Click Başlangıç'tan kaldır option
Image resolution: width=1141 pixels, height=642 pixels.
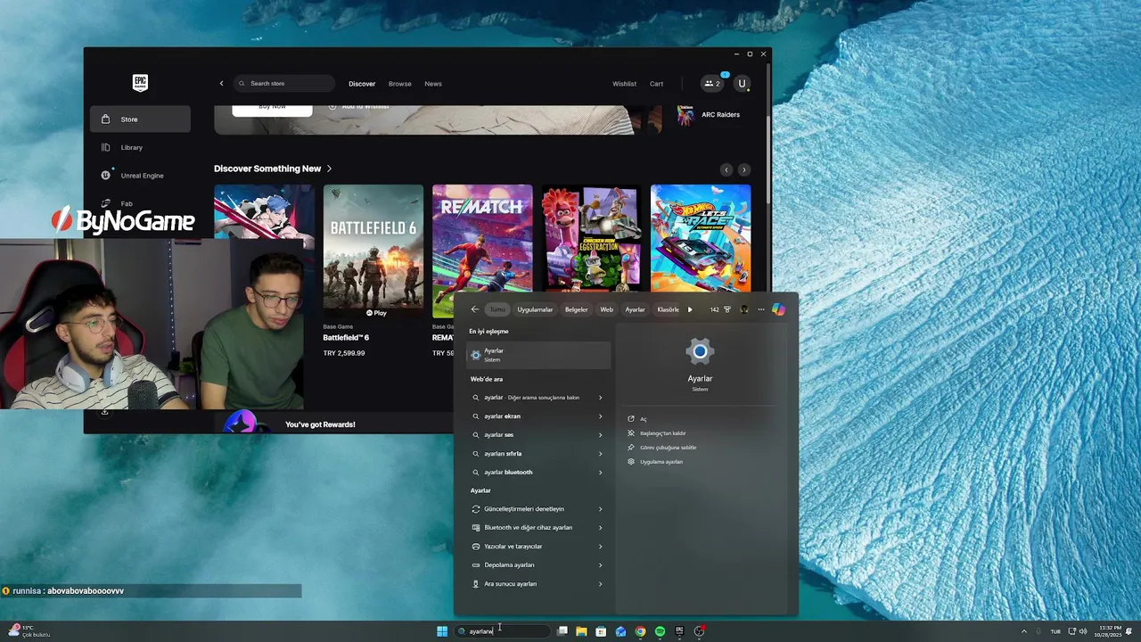click(662, 433)
